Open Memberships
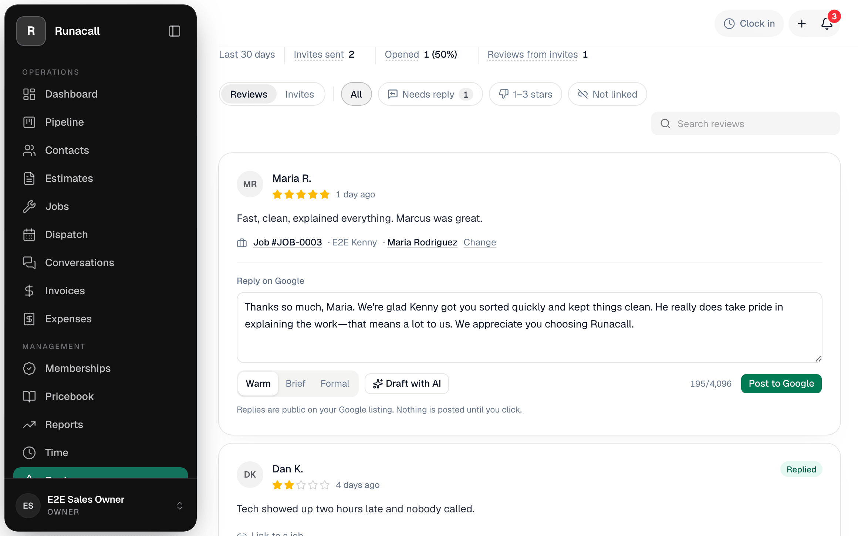The height and width of the screenshot is (536, 858). click(x=100, y=368)
